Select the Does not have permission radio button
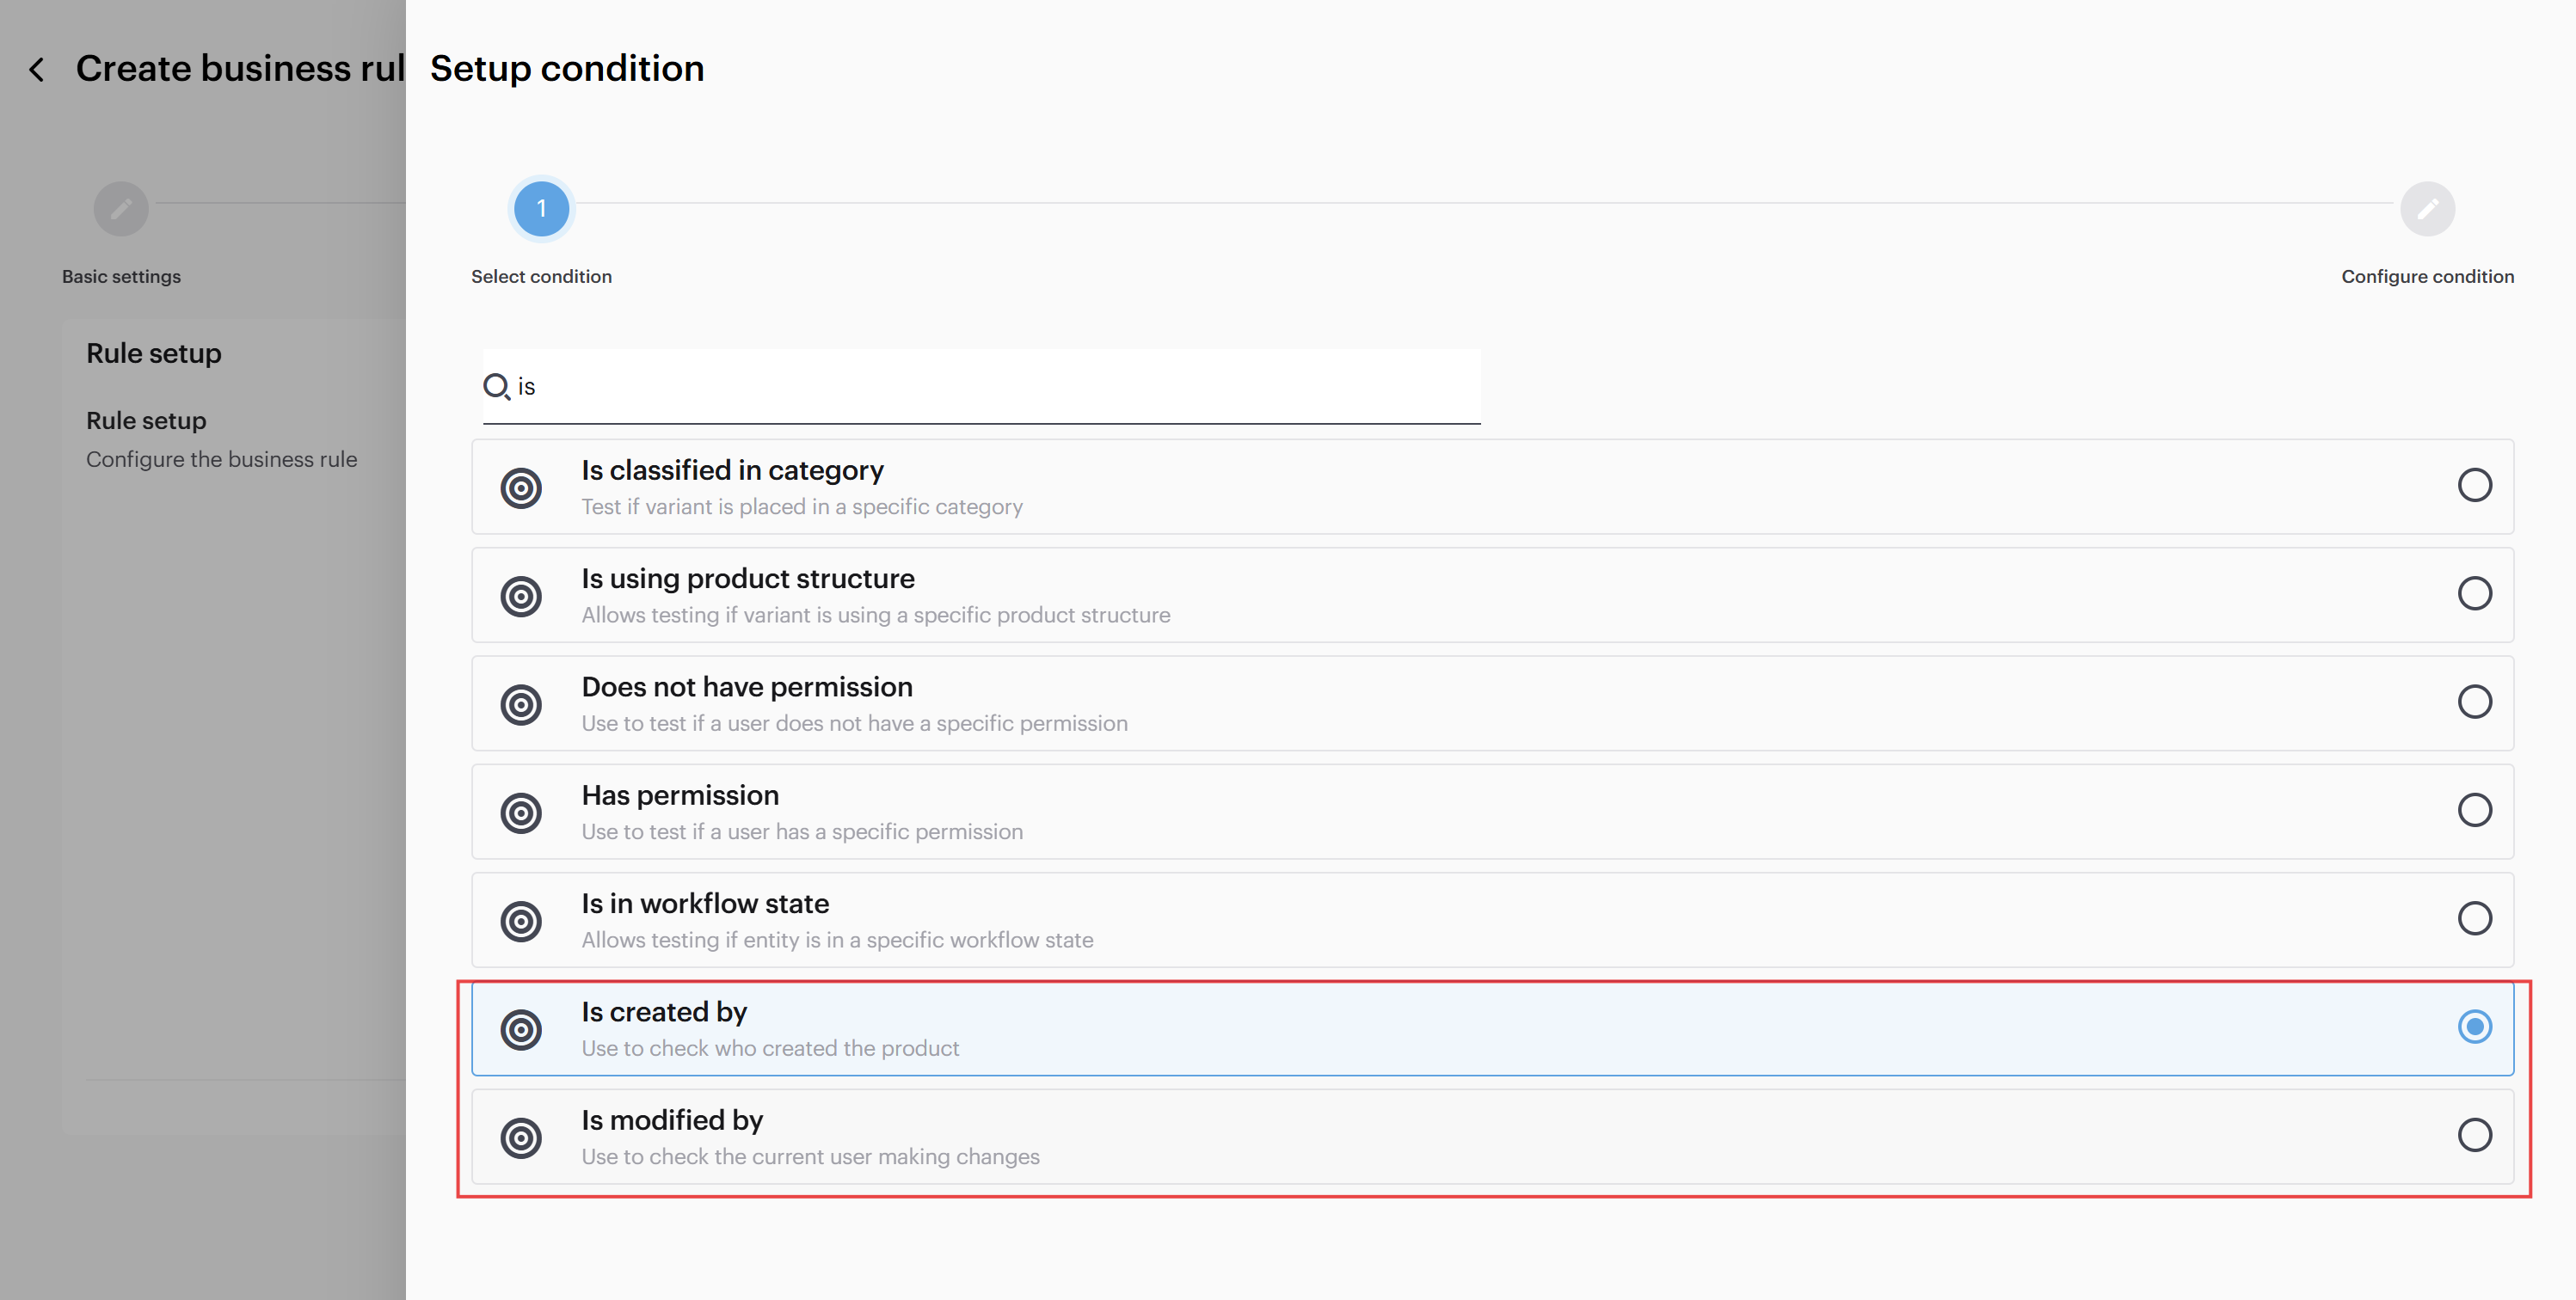2576x1300 pixels. coord(2474,701)
